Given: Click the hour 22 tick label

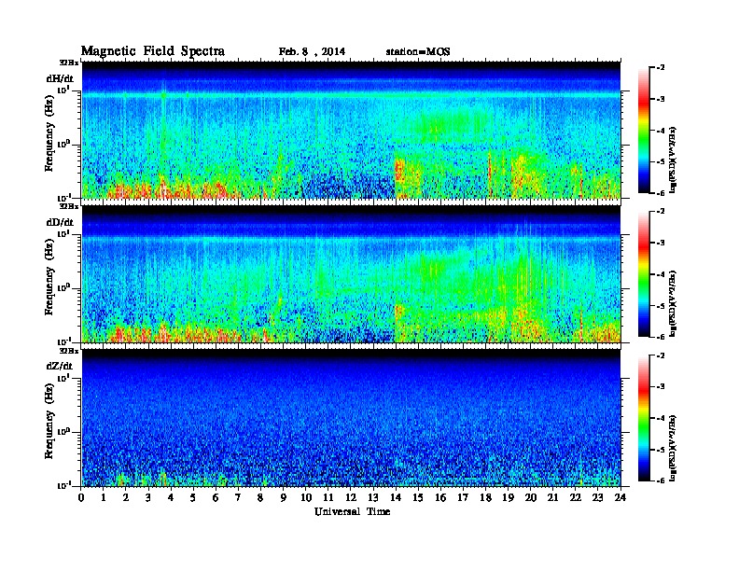Looking at the screenshot, I should pos(576,497).
